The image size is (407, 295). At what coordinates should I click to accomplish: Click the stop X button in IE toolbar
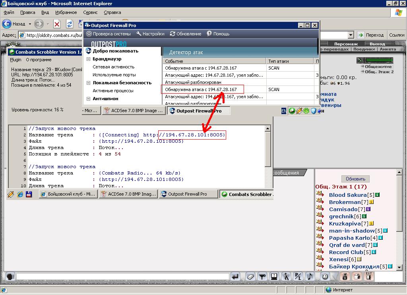tap(57, 24)
